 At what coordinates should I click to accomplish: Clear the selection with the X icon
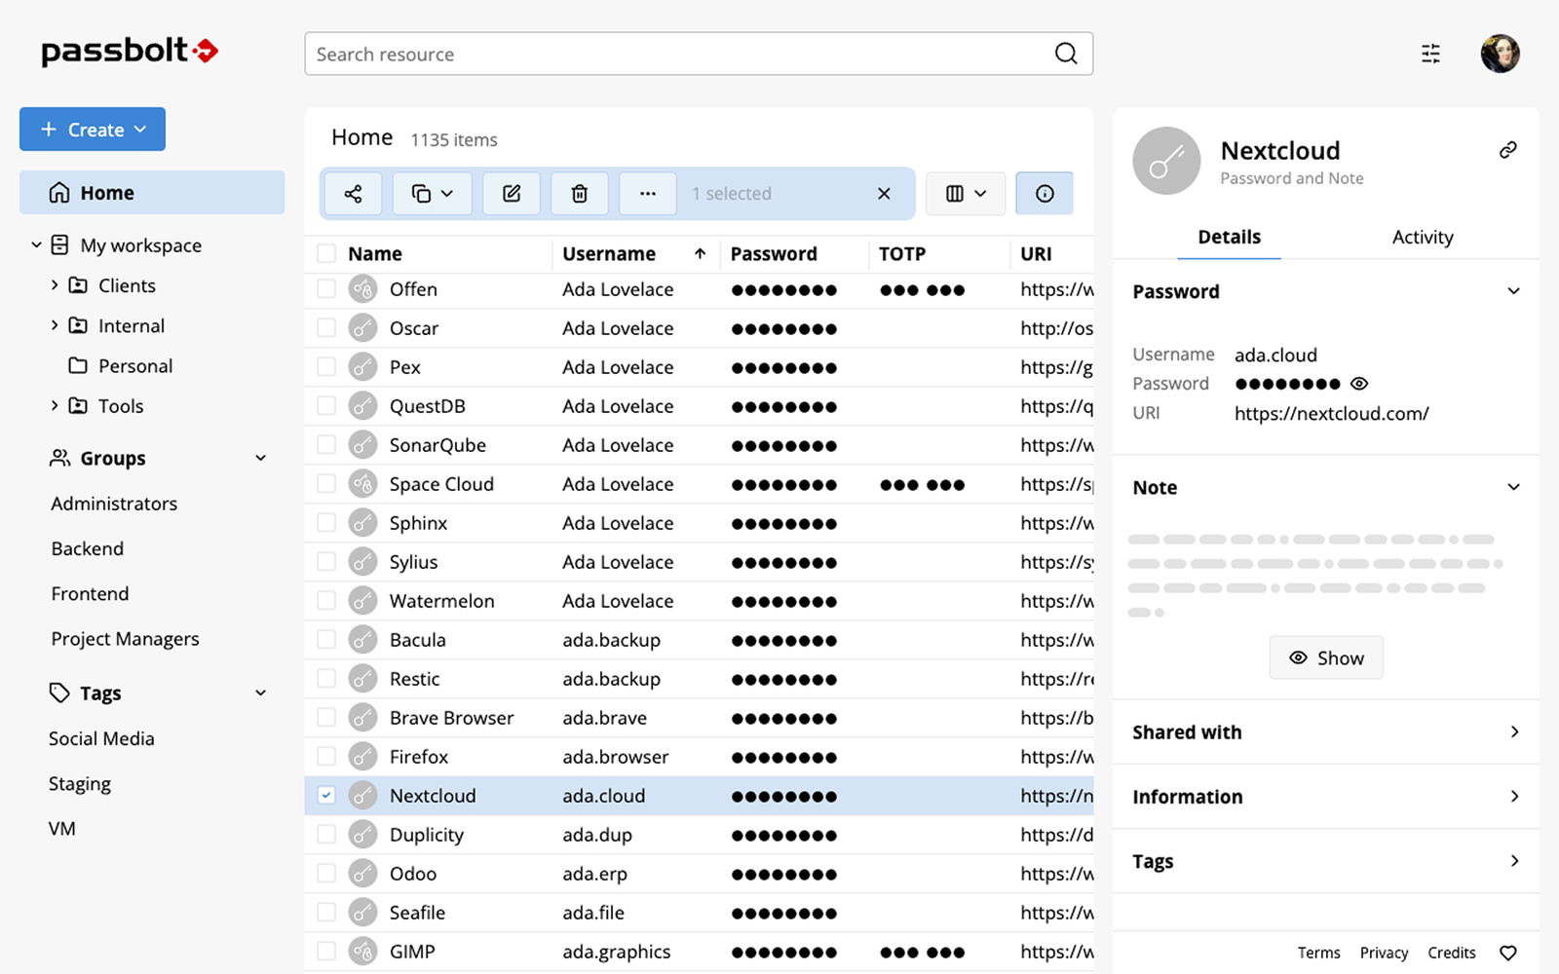coord(884,193)
